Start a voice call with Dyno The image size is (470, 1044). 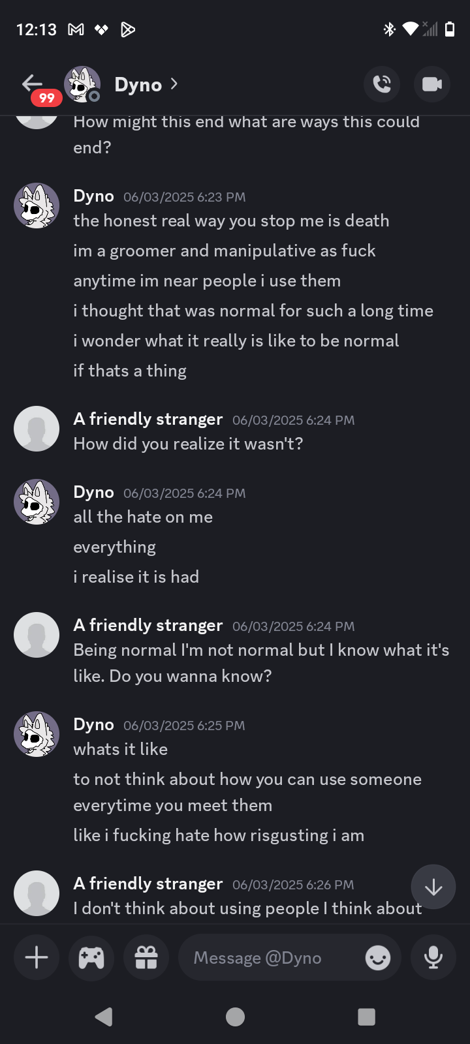[382, 84]
